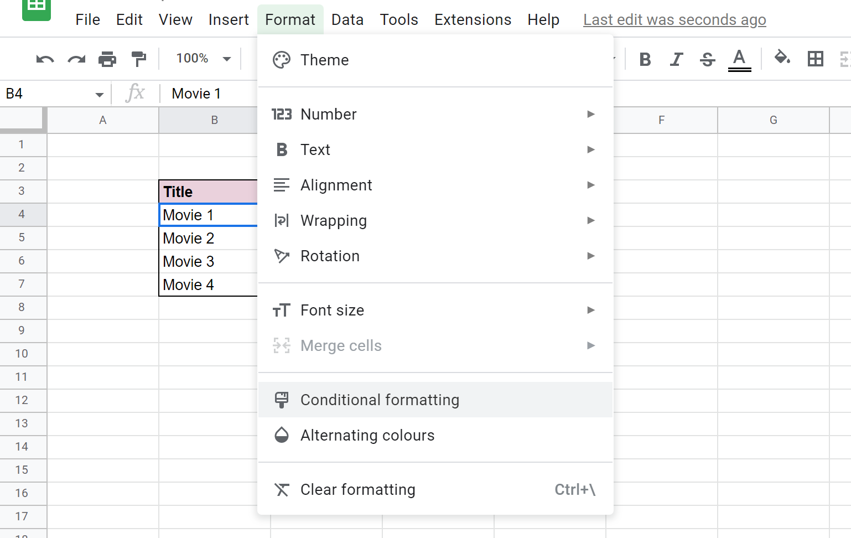Click the Redo icon in the toolbar

point(76,59)
